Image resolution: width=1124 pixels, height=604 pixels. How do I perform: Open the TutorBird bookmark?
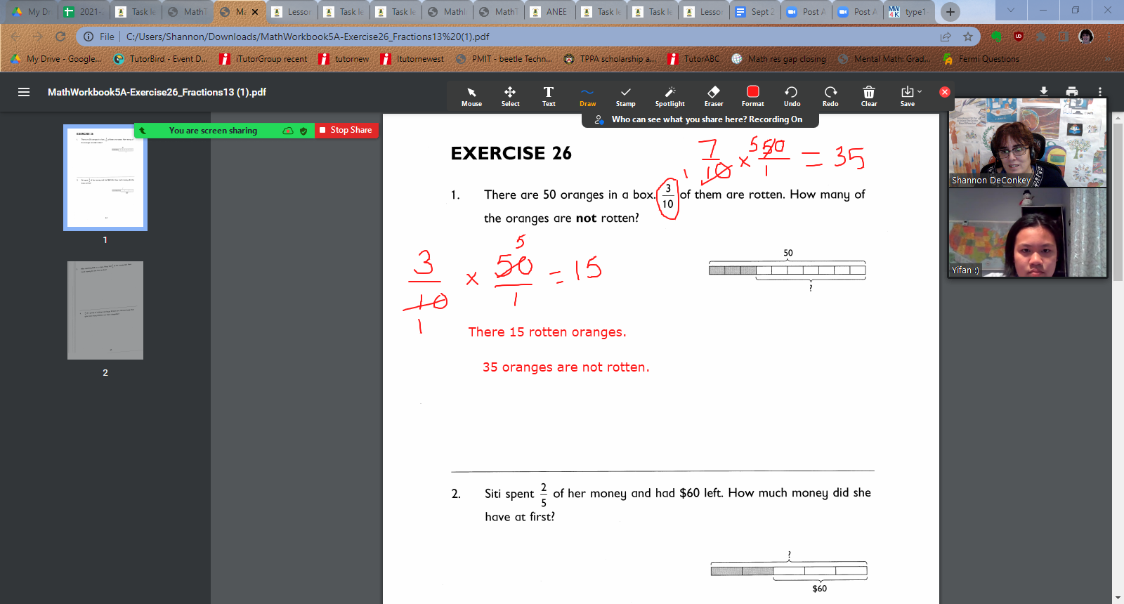tap(161, 59)
